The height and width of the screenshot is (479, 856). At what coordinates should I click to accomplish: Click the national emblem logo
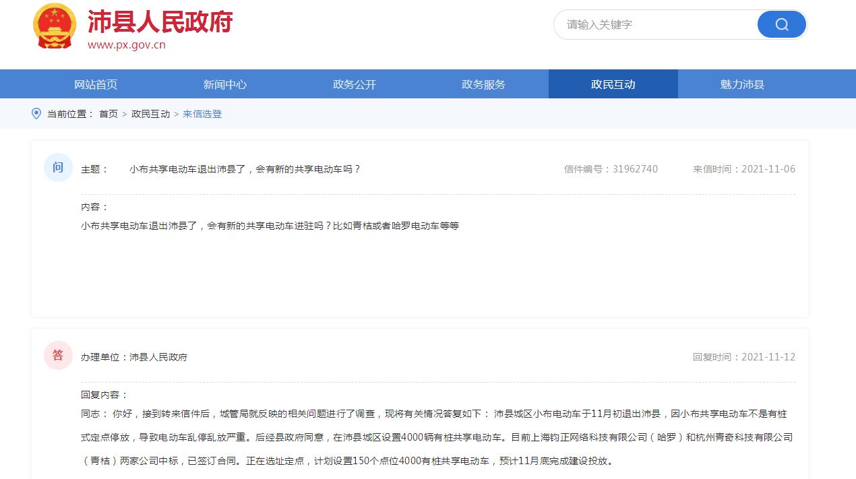(55, 26)
